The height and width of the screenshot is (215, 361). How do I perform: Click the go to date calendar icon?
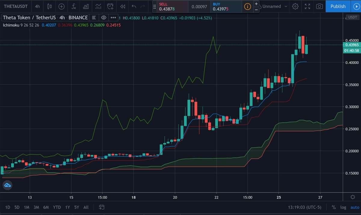tap(102, 207)
